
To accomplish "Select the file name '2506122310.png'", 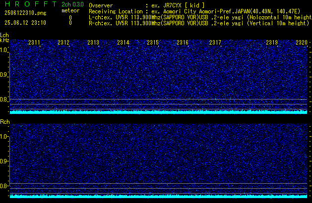I will pyautogui.click(x=25, y=13).
